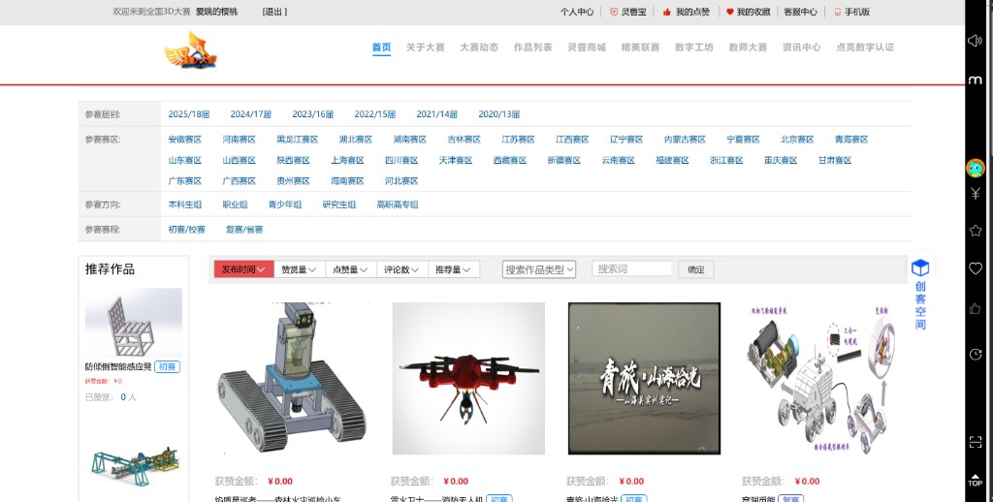Click the red heart icon beside 我的收藏
The height and width of the screenshot is (502, 993).
pos(729,12)
